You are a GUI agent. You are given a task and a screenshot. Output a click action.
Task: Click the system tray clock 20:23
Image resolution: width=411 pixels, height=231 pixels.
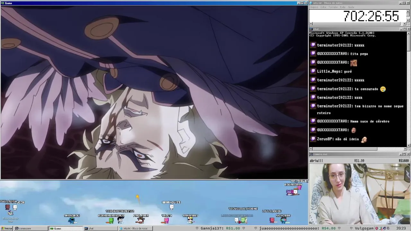coord(401,228)
